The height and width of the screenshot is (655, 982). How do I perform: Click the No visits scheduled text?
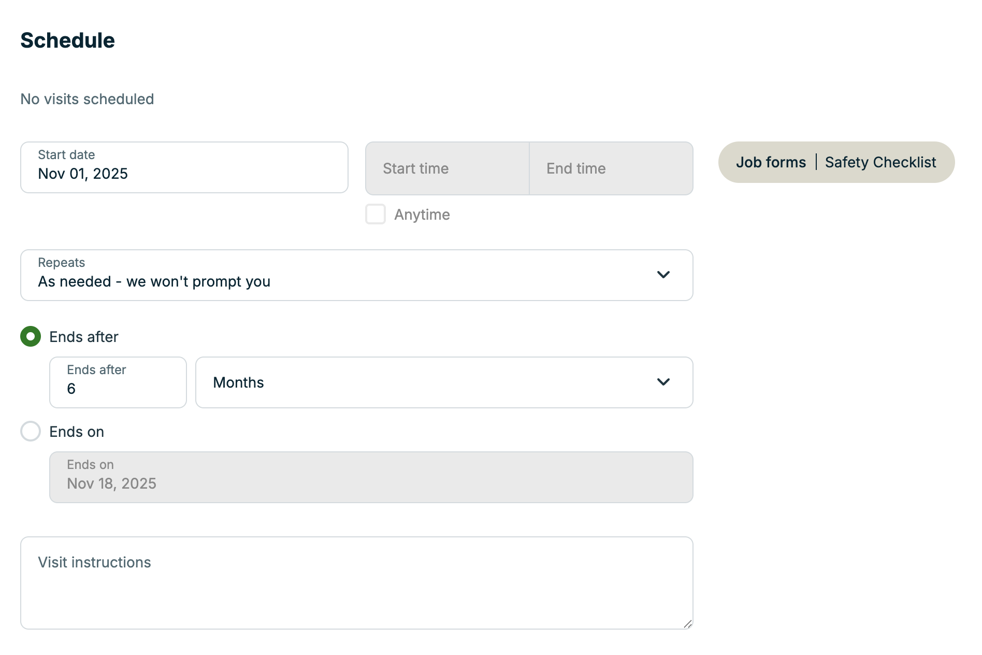87,99
